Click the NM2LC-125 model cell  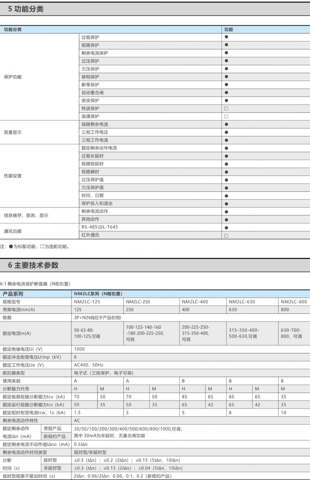[87, 302]
